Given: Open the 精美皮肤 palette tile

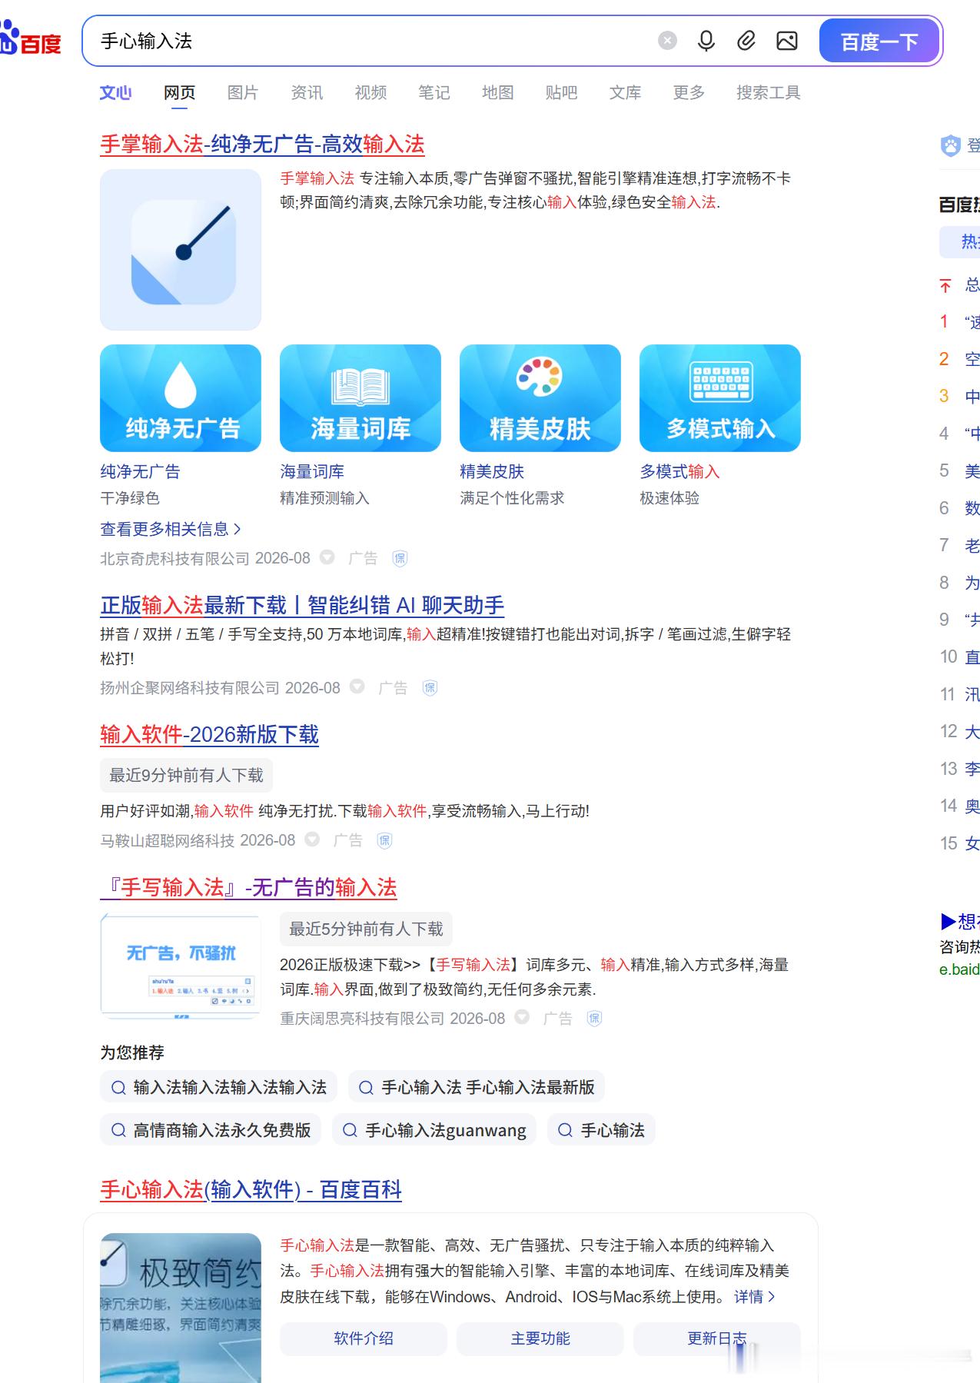Looking at the screenshot, I should [540, 398].
